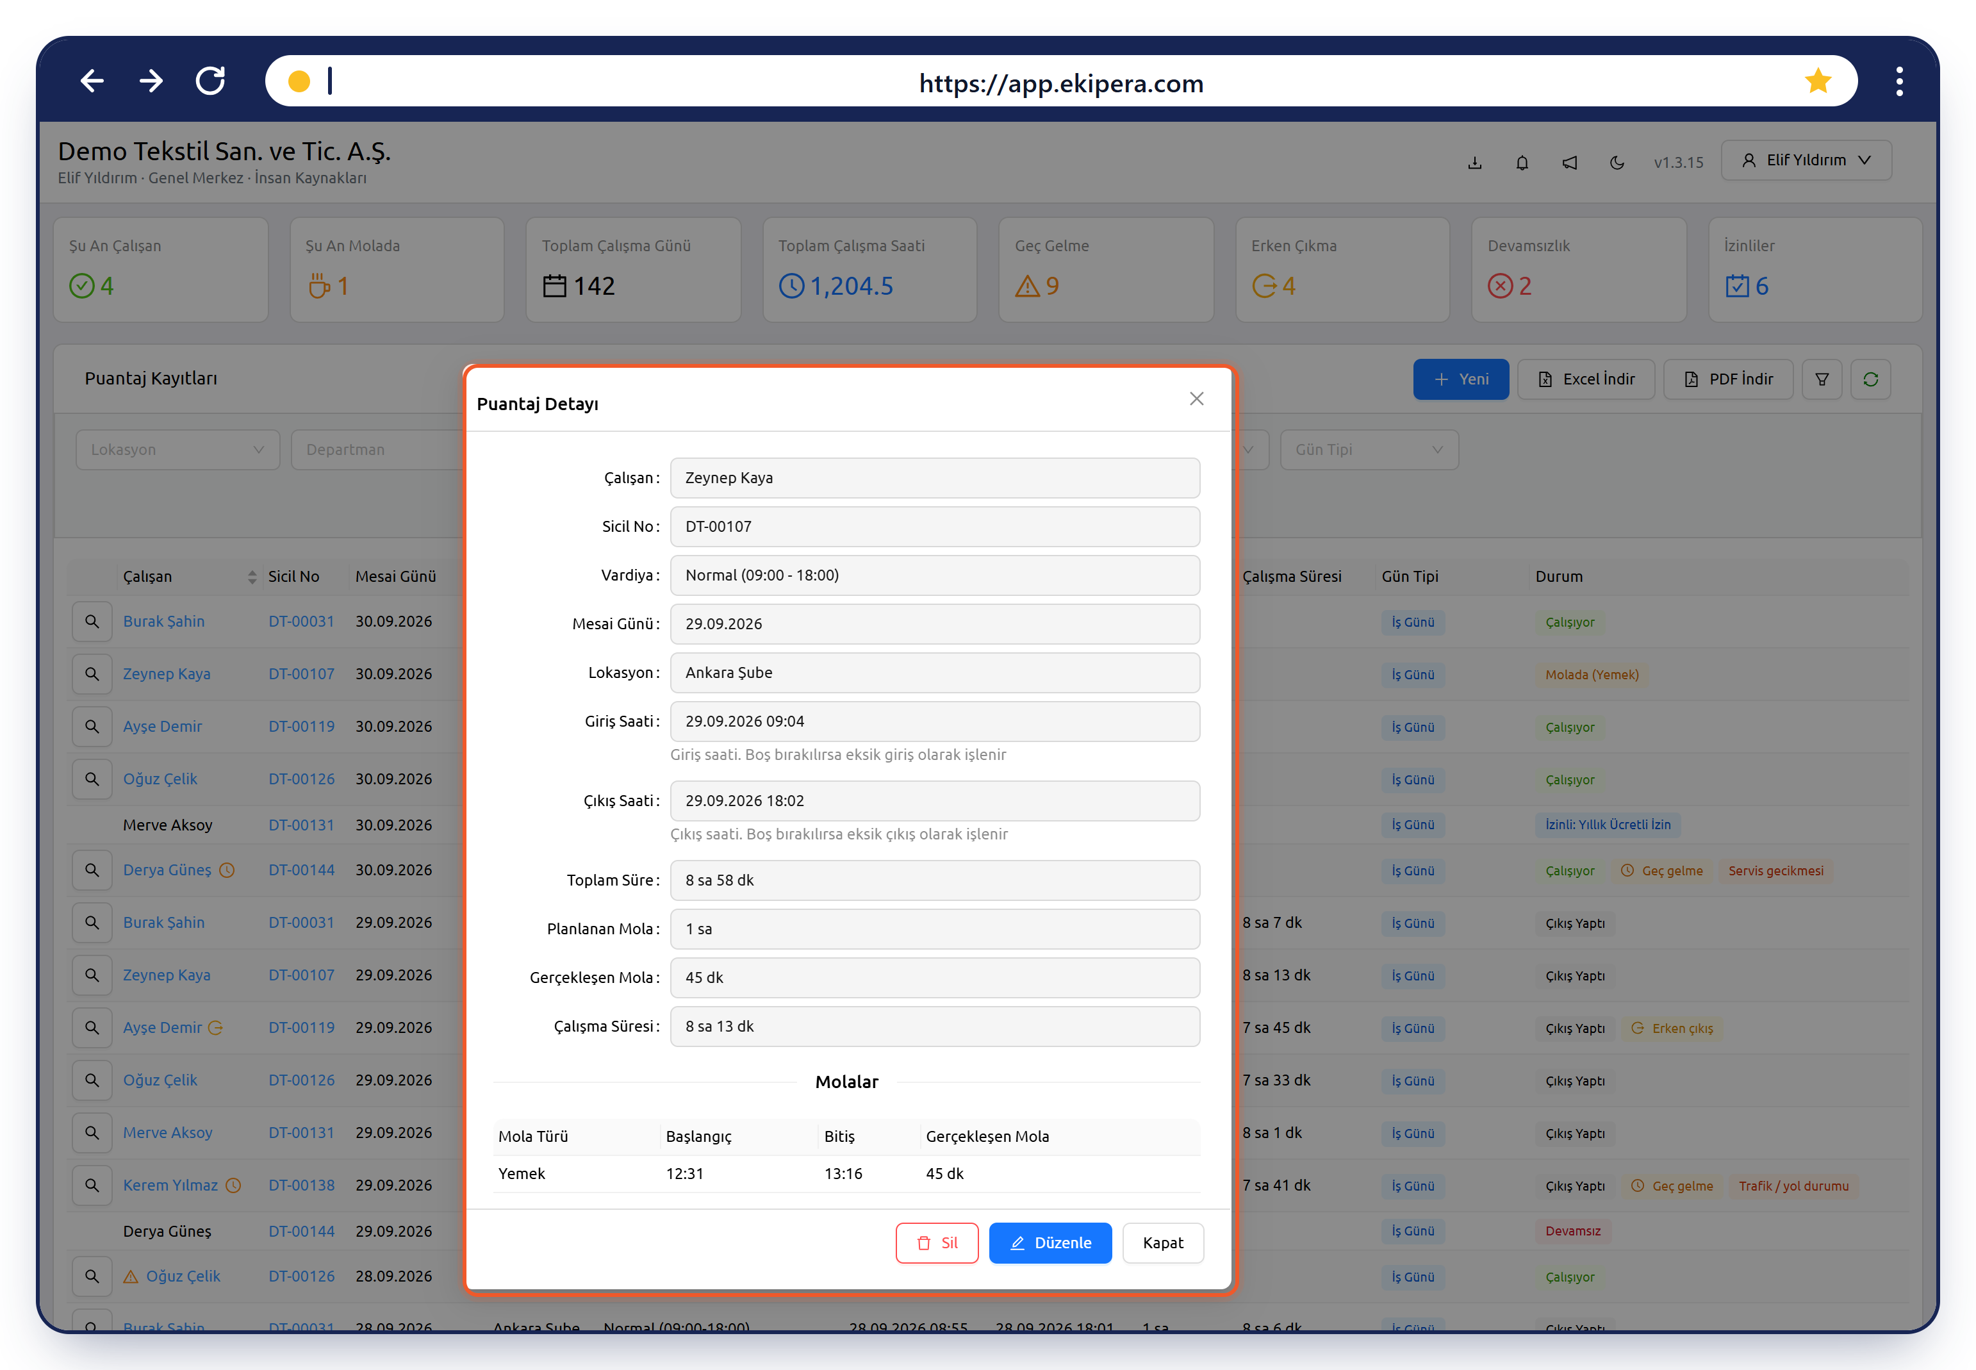Reload the page in browser
The width and height of the screenshot is (1976, 1370).
(x=210, y=81)
